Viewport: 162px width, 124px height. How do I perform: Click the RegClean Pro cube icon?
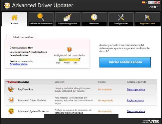coord(11,89)
